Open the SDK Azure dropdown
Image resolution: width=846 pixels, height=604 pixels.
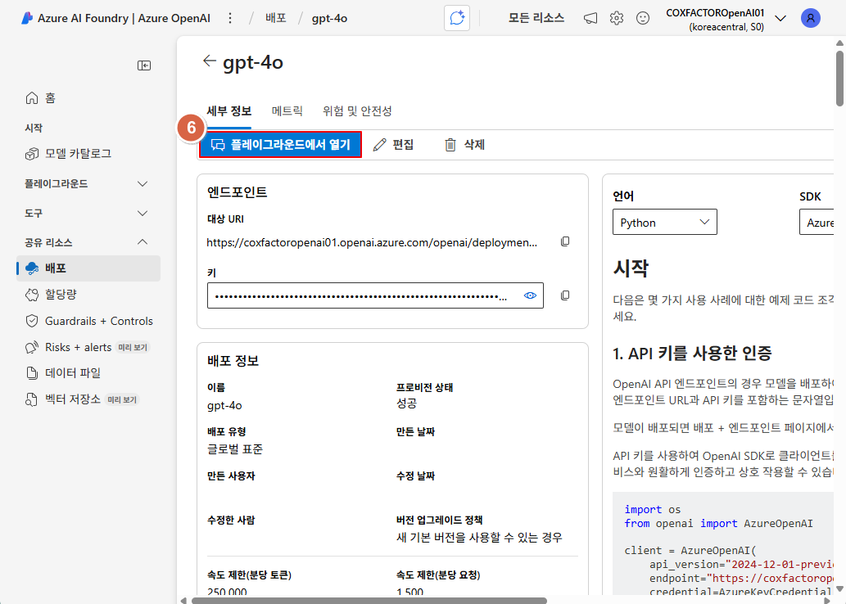coord(817,222)
